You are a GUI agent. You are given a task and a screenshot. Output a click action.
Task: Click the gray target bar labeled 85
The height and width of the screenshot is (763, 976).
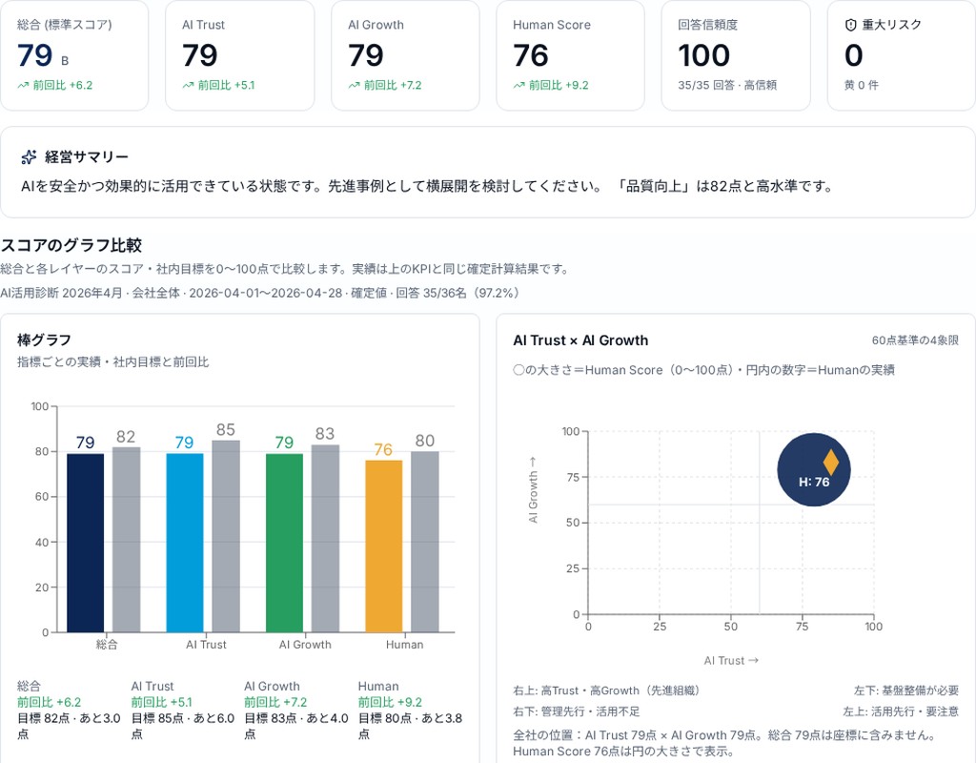click(x=226, y=536)
